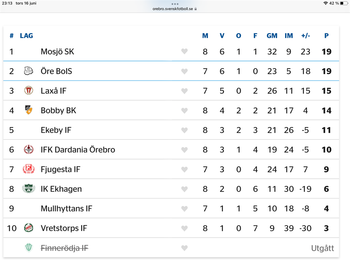Open the Mosjö SK team page
The image size is (350, 262).
point(57,52)
